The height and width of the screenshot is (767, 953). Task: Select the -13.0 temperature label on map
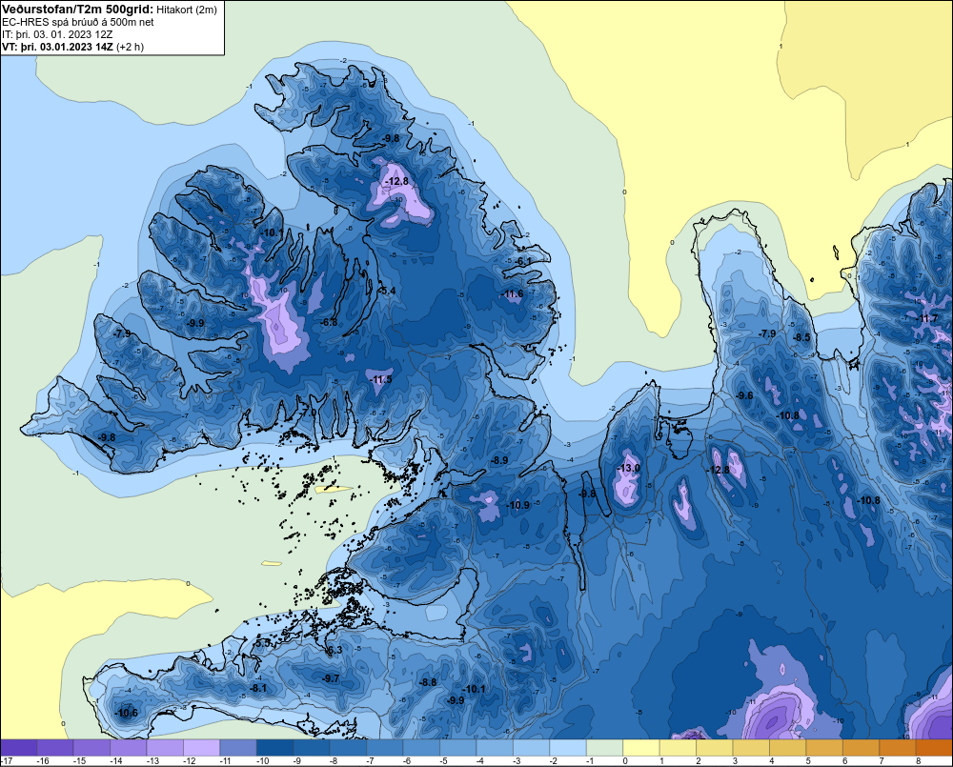628,468
